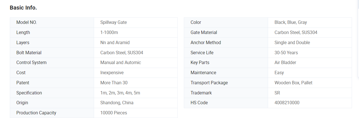Click the Single and Double anchor value
The image size is (359, 118).
292,43
